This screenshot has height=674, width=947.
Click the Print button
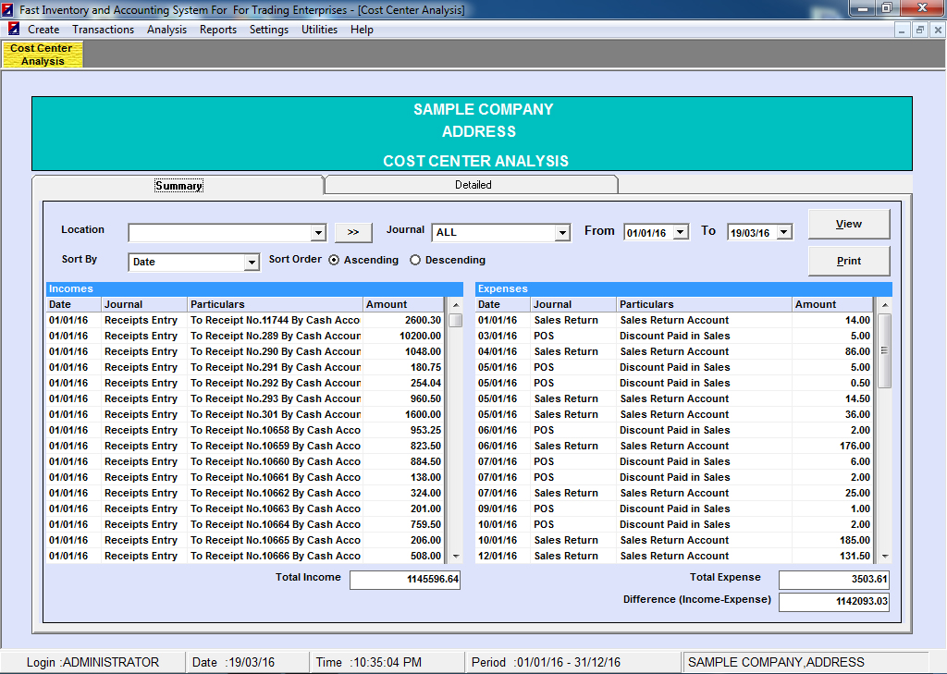click(x=848, y=261)
